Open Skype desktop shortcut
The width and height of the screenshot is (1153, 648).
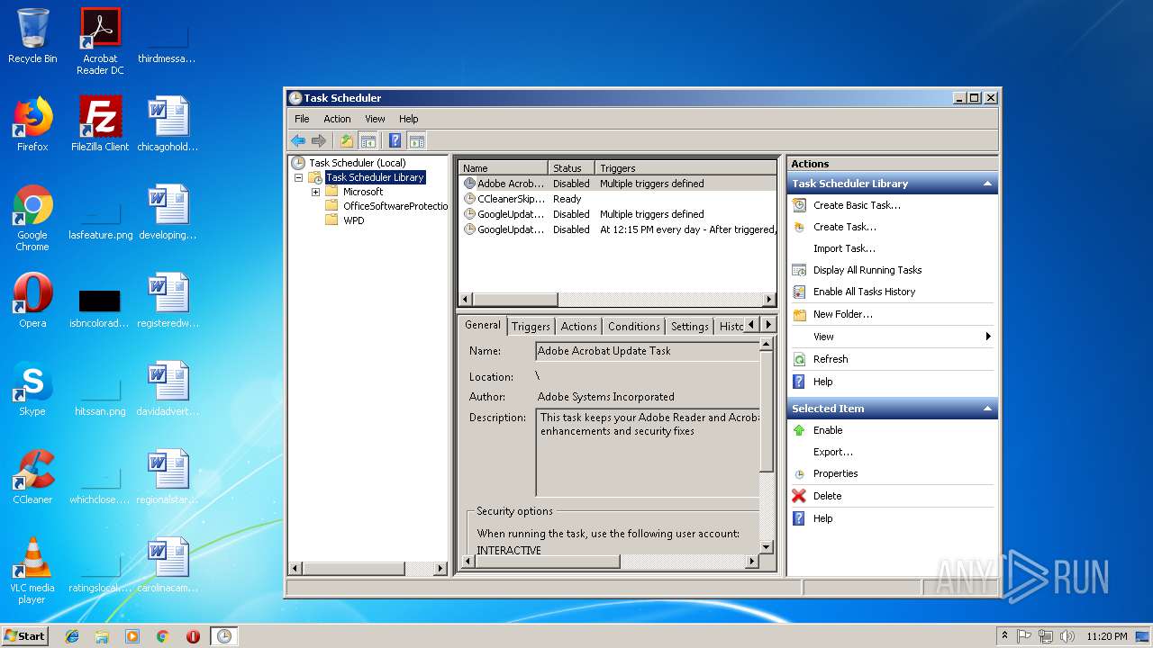(32, 388)
